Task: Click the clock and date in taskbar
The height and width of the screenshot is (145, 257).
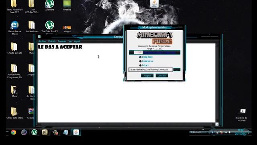Action: [241, 132]
